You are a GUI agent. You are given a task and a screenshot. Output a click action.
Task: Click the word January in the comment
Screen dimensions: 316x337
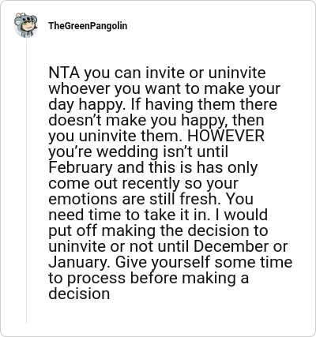[x=79, y=263]
